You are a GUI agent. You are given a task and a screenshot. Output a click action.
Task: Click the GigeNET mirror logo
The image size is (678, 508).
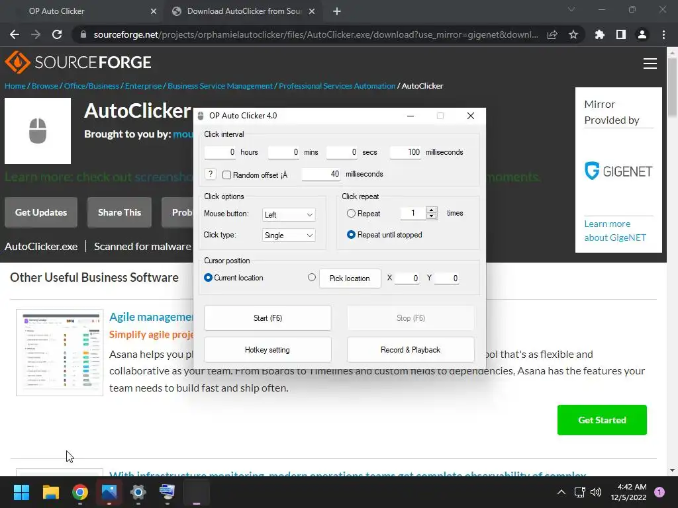click(x=618, y=171)
